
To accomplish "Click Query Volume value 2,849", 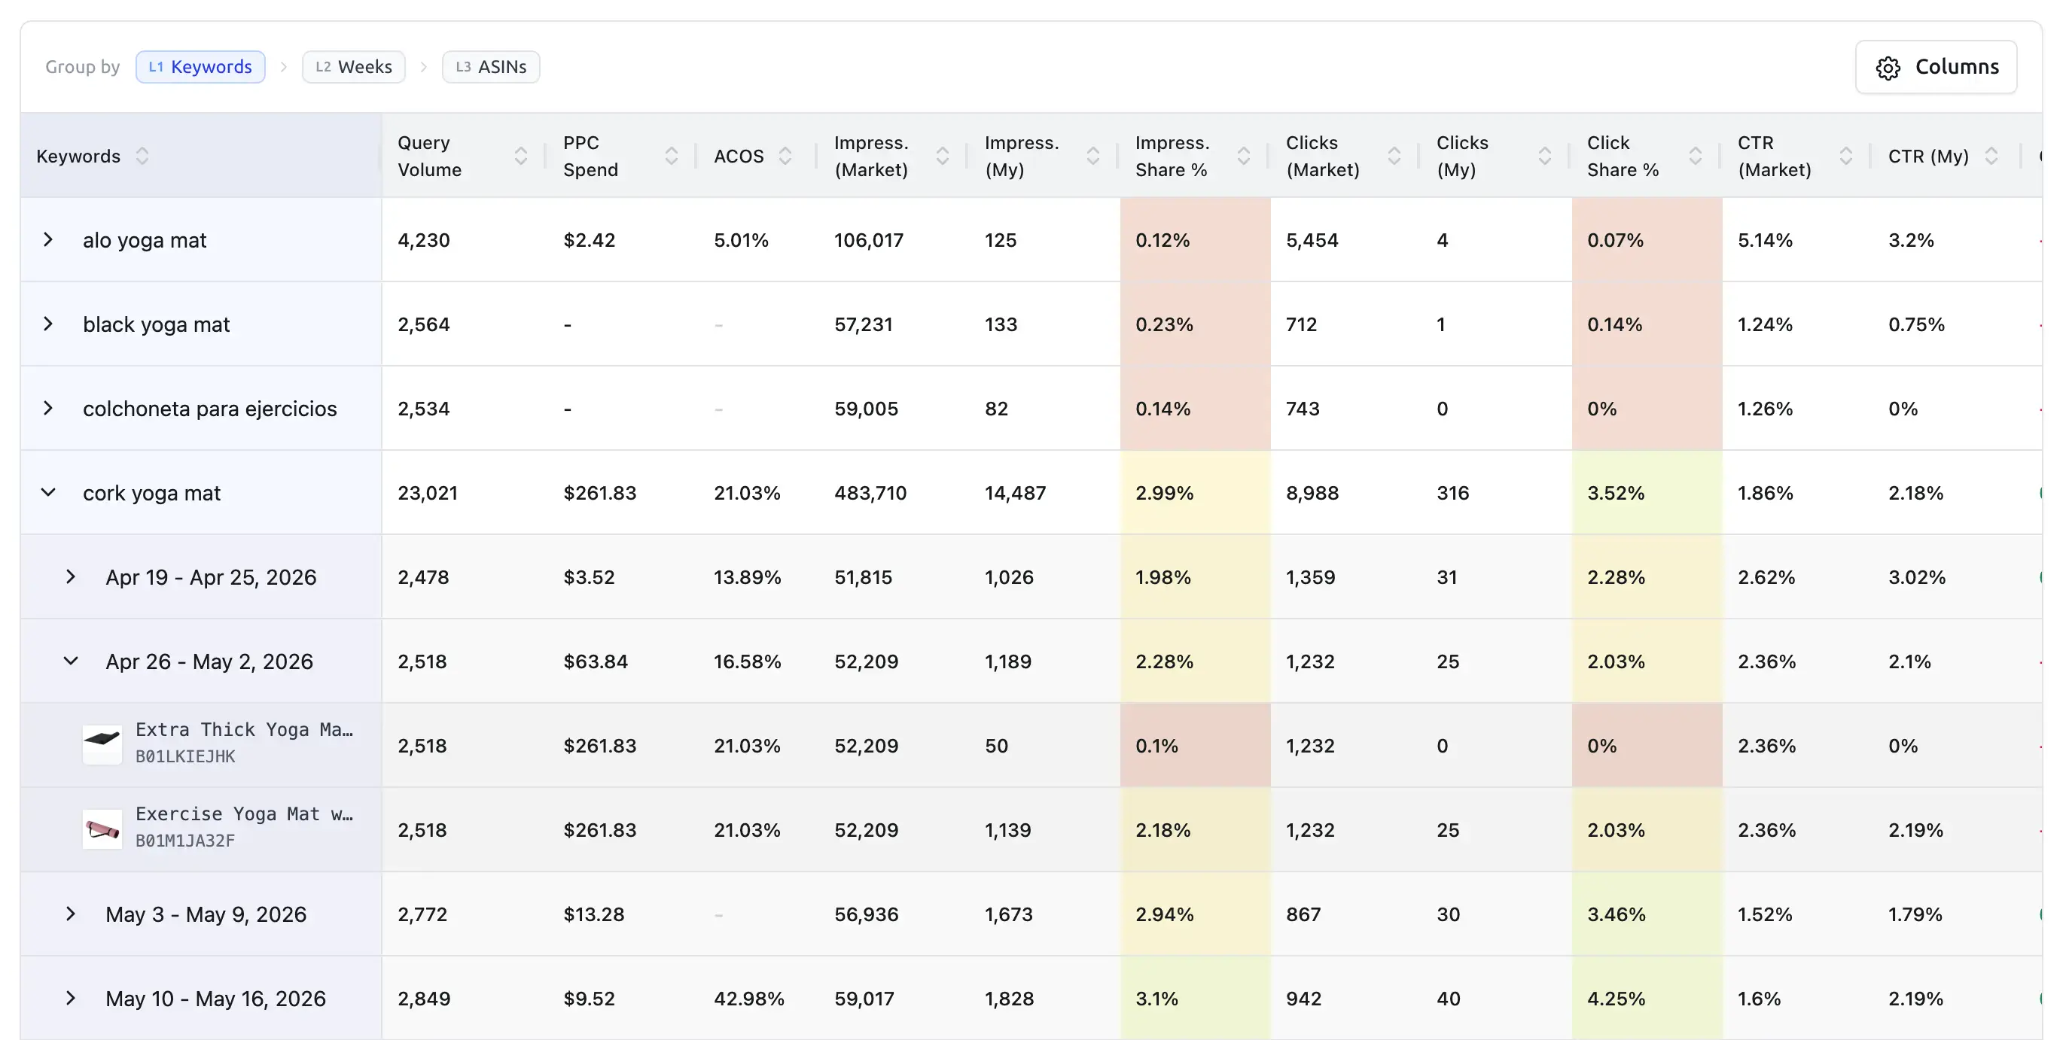I will [x=423, y=999].
